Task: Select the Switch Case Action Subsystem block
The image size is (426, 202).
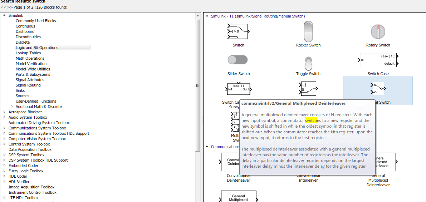Action: coord(238,89)
